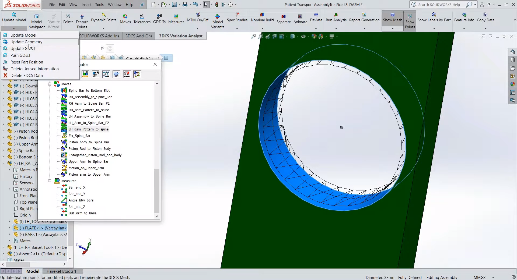This screenshot has height=280, width=517.
Task: Select the GD&Ts tool
Action: tap(159, 19)
